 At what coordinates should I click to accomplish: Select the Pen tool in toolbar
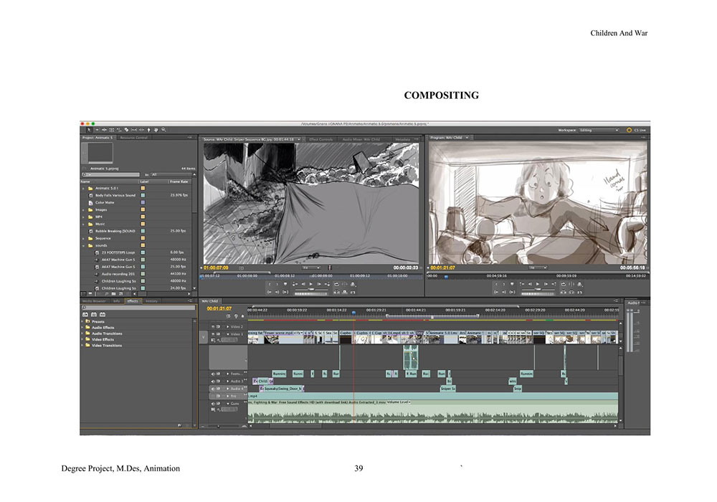[x=148, y=130]
